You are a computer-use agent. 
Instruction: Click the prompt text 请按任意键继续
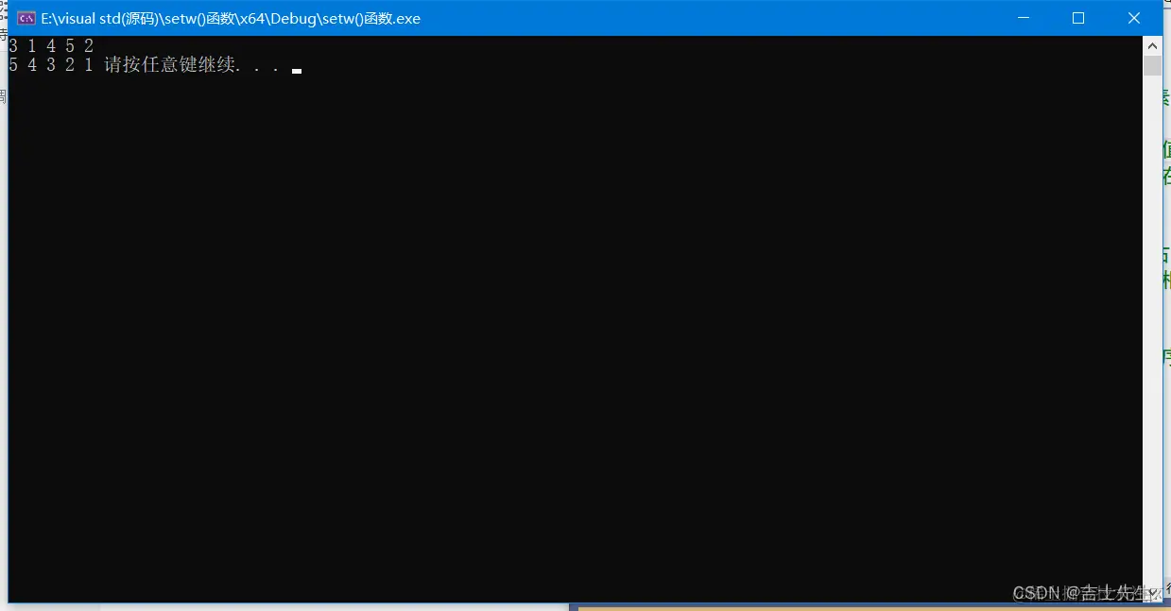[170, 65]
